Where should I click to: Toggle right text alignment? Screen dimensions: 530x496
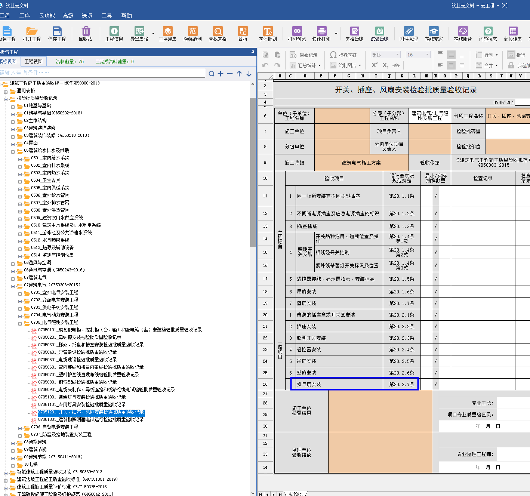462,65
